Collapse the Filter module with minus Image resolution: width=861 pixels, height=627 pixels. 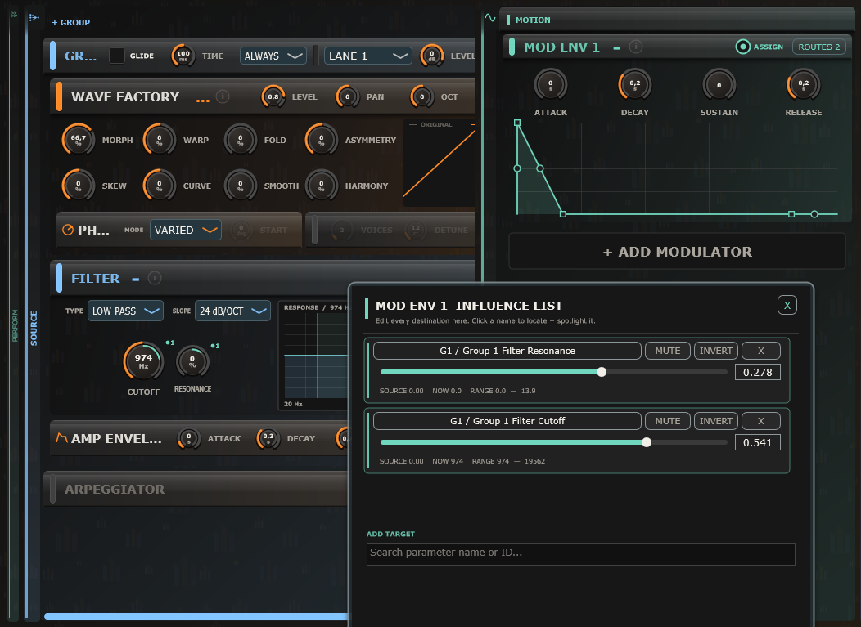(136, 280)
